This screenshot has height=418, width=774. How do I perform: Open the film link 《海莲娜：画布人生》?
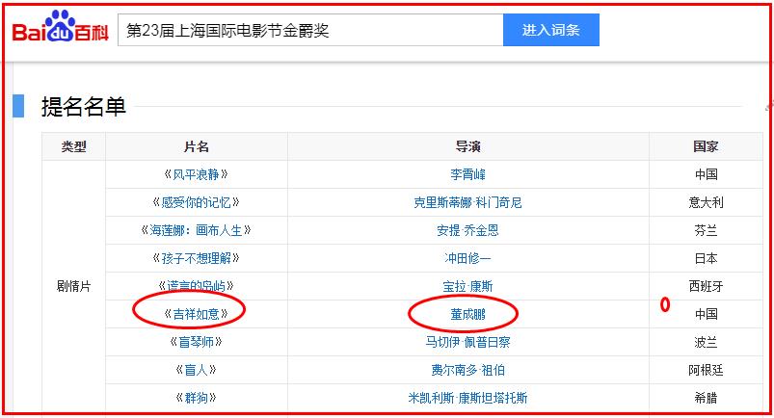coord(196,230)
